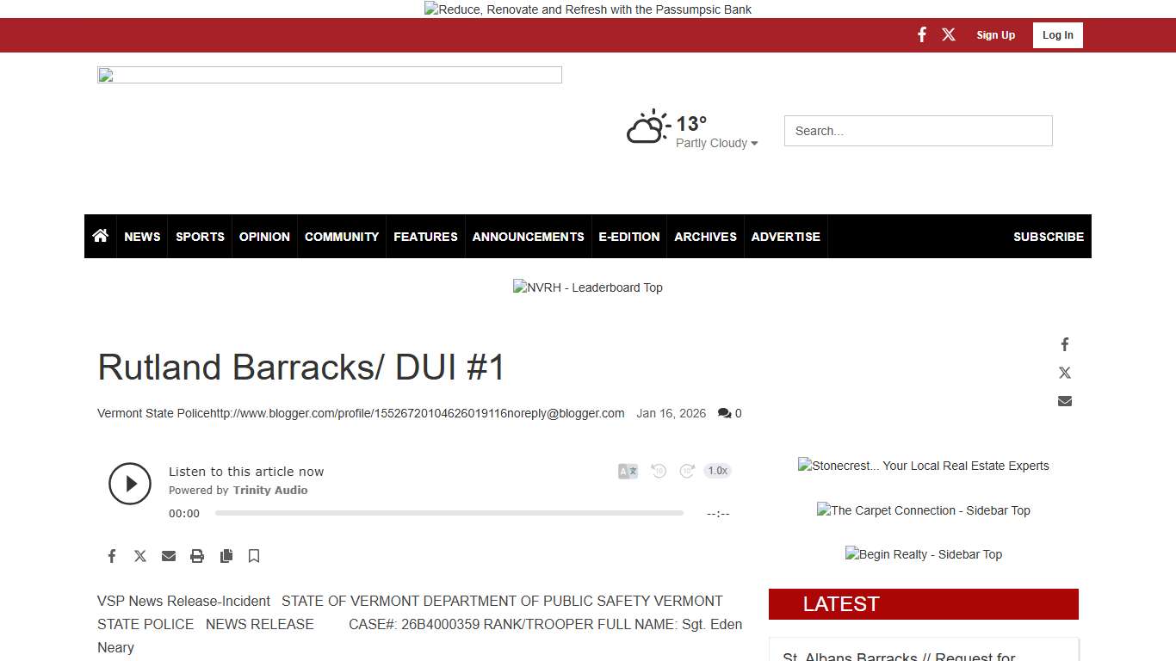Click the Sign Up link

click(995, 35)
